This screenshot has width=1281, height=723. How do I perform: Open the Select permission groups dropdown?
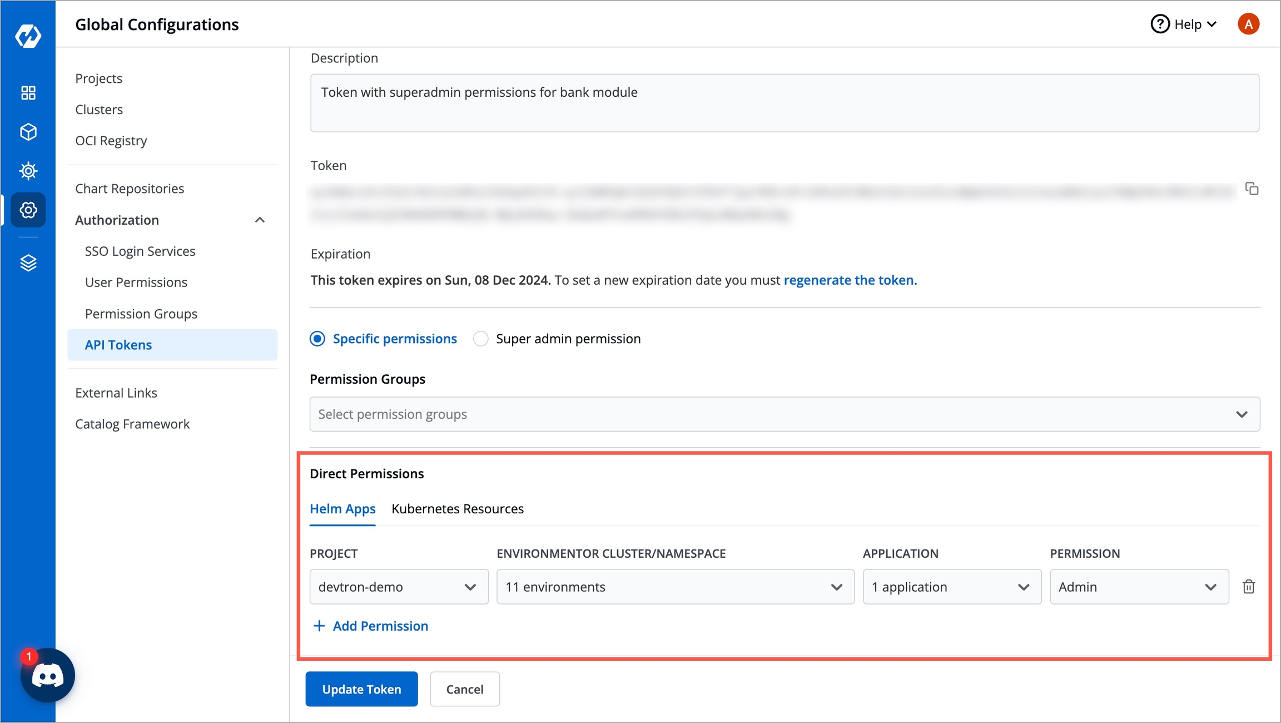point(784,414)
